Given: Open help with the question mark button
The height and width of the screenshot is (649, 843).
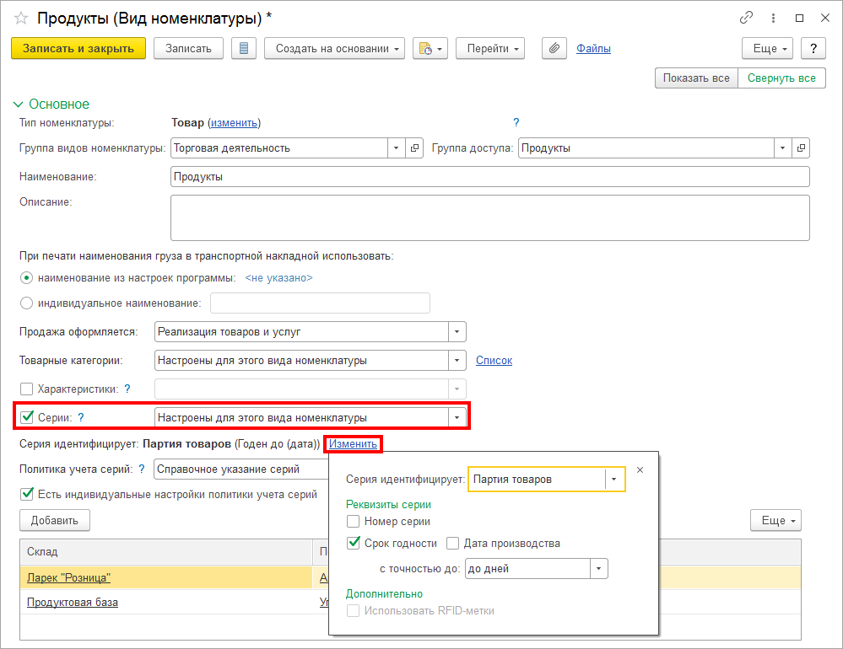Looking at the screenshot, I should tap(813, 48).
